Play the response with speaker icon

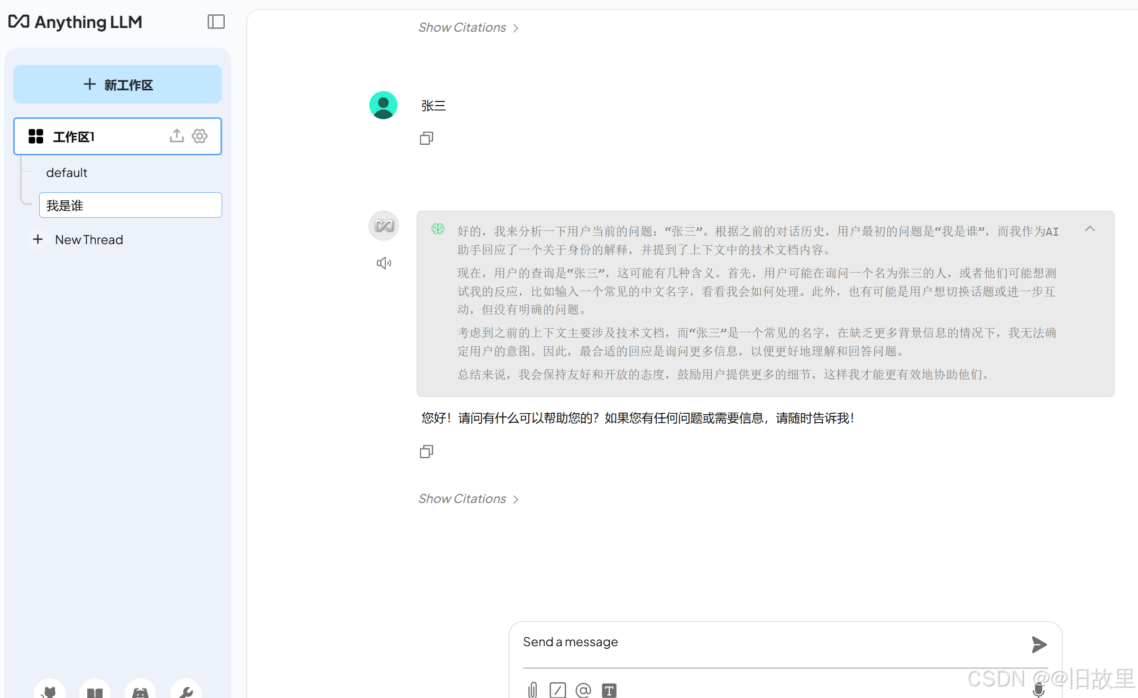[384, 263]
